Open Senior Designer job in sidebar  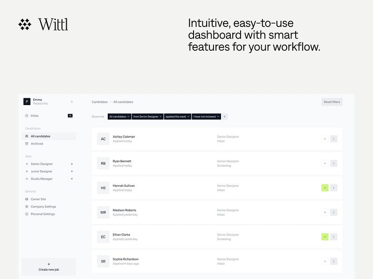coord(41,164)
